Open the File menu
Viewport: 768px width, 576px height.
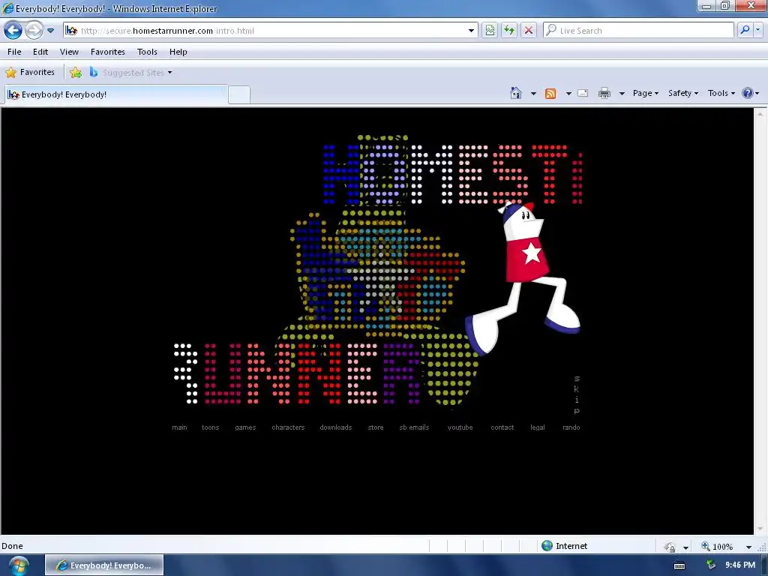point(14,52)
